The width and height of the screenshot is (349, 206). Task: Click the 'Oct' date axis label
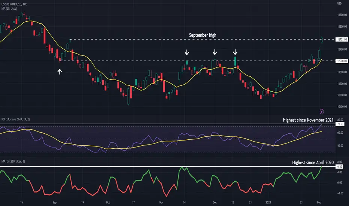tap(108, 202)
